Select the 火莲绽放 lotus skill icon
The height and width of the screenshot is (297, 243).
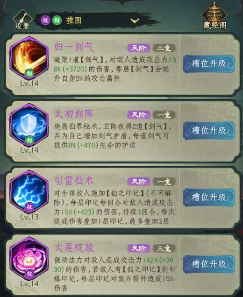click(x=29, y=259)
